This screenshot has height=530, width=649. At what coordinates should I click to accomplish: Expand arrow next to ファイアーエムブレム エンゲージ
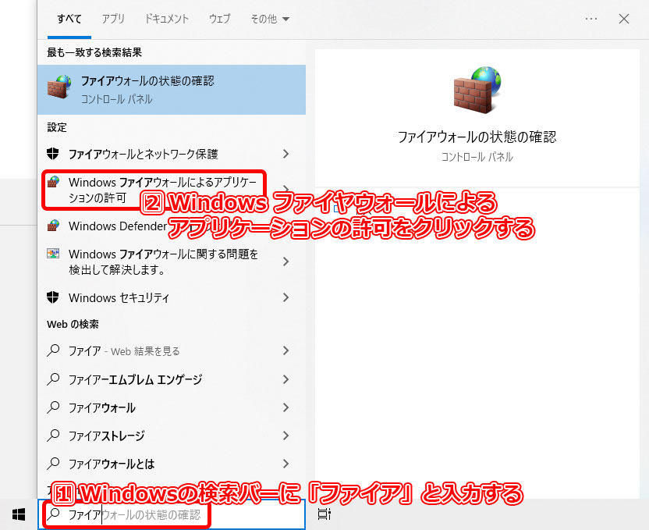[x=286, y=379]
